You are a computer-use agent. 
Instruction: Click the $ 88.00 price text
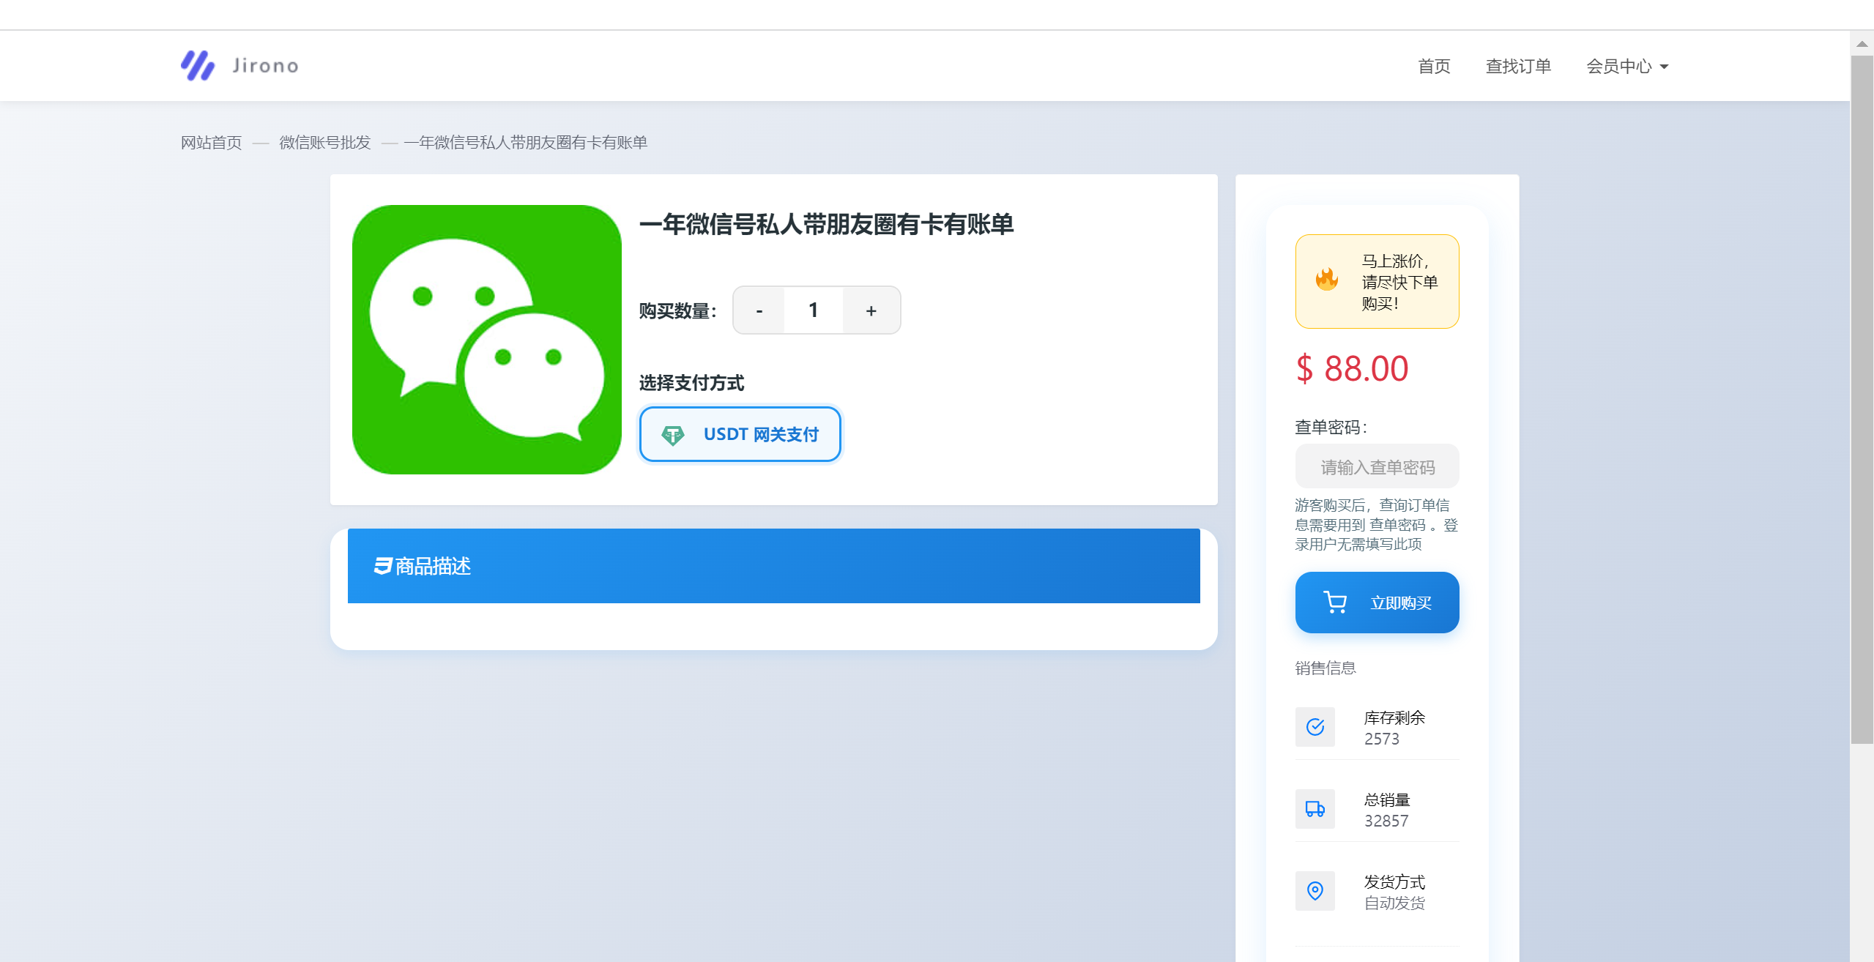coord(1352,368)
